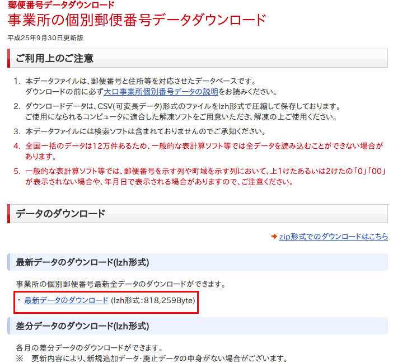
Task: Click red warning 4 about 12万件 data
Action: pos(204,151)
